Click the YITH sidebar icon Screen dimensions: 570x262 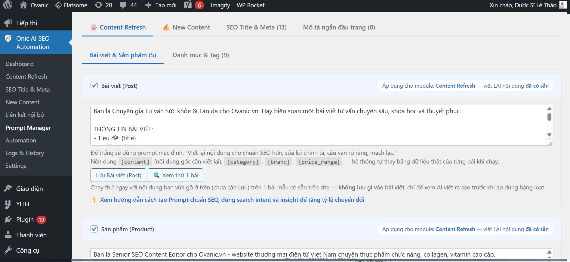pyautogui.click(x=8, y=204)
